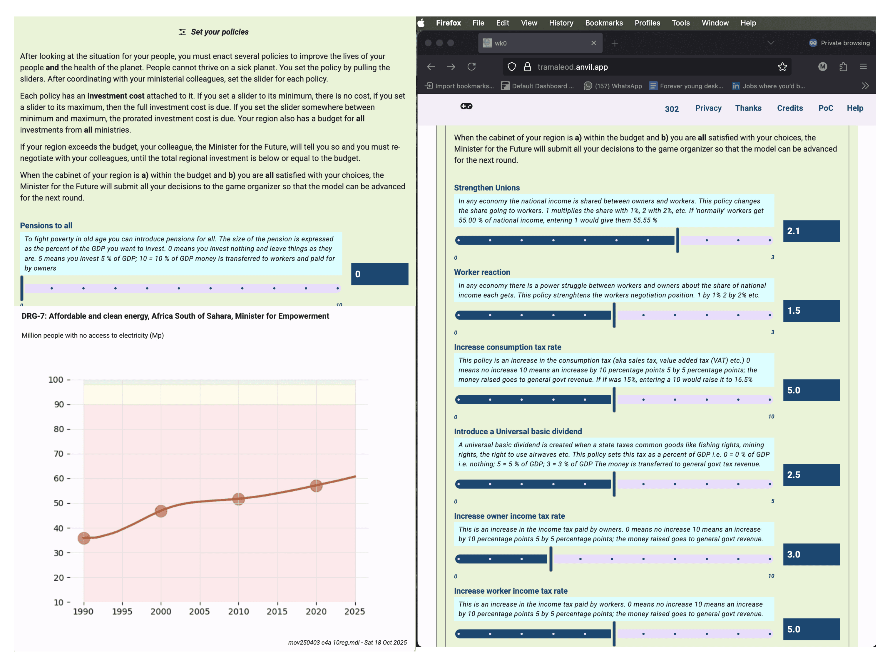890x668 pixels.
Task: Open the Firefox account M icon
Action: [823, 67]
